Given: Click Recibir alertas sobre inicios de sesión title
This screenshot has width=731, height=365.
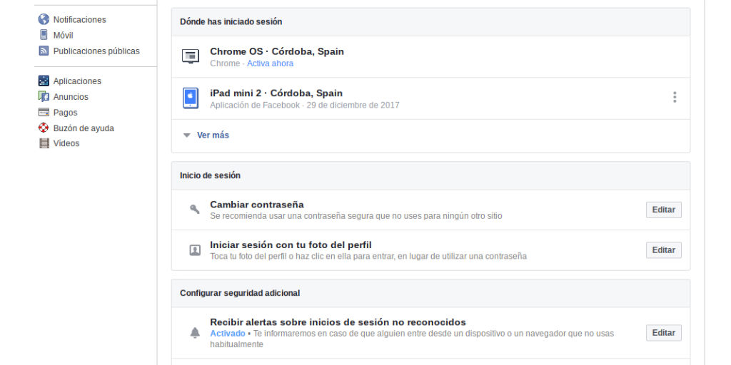Looking at the screenshot, I should click(x=338, y=322).
